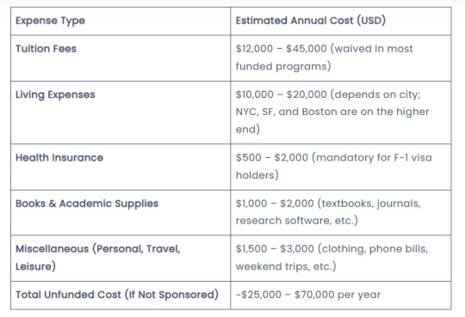Image resolution: width=465 pixels, height=317 pixels.
Task: Select the Total Unfunded Cost row label
Action: pyautogui.click(x=117, y=295)
